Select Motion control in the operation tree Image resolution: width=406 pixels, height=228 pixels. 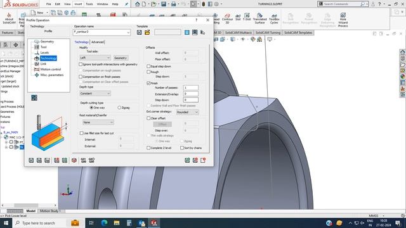pyautogui.click(x=51, y=69)
